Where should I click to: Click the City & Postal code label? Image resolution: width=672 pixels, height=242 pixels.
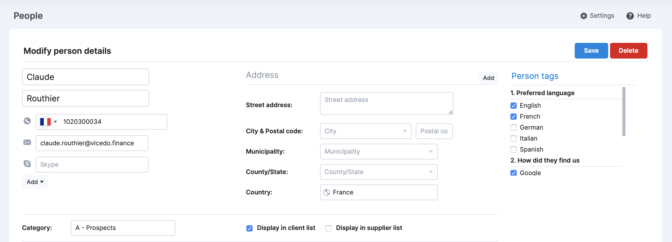click(x=274, y=131)
